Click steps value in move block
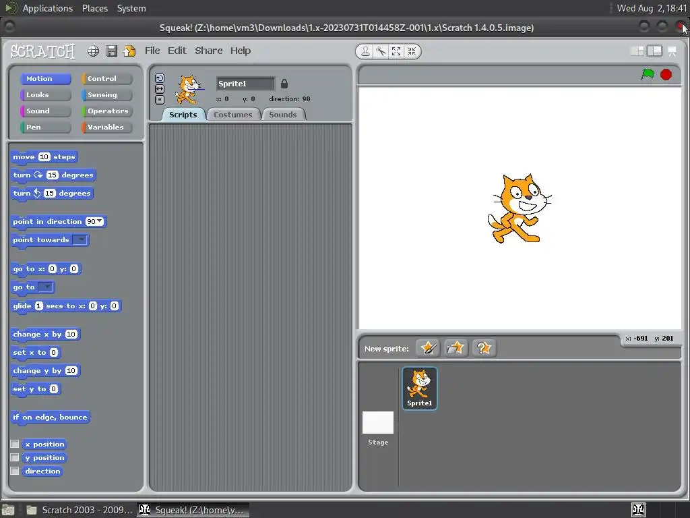 tap(44, 156)
